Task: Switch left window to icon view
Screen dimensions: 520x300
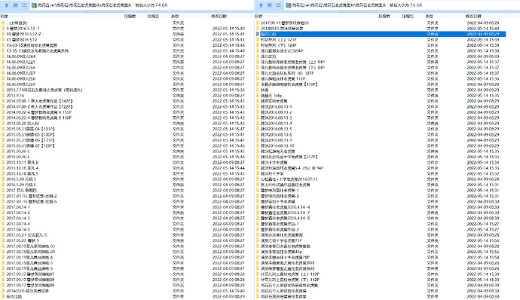Action: [x=15, y=5]
